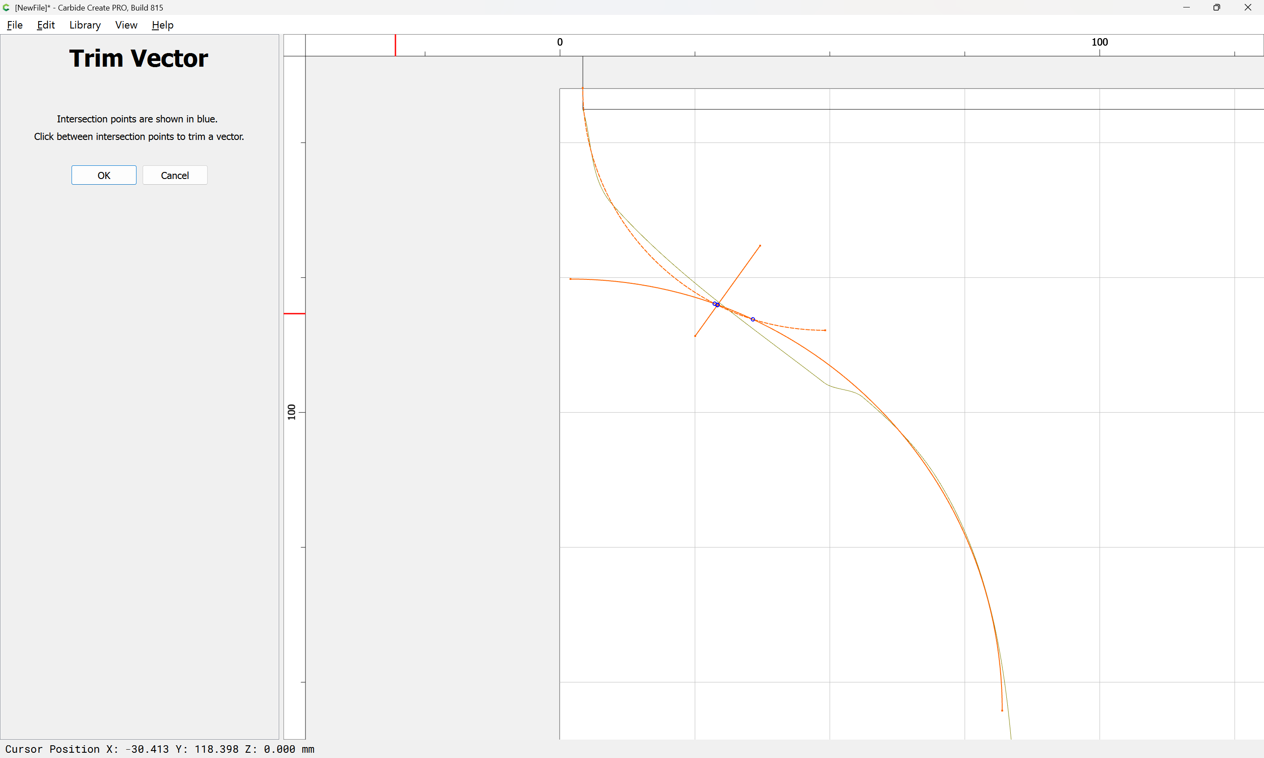Click left endpoint of solid orange arc
This screenshot has height=758, width=1264.
pos(570,279)
